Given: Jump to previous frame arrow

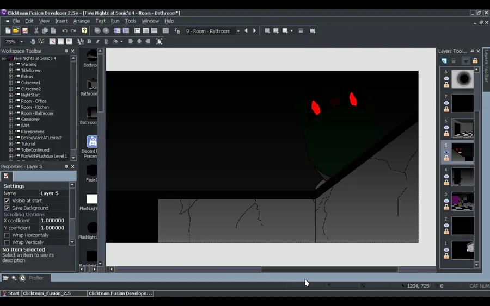Looking at the screenshot, I should coord(246,30).
